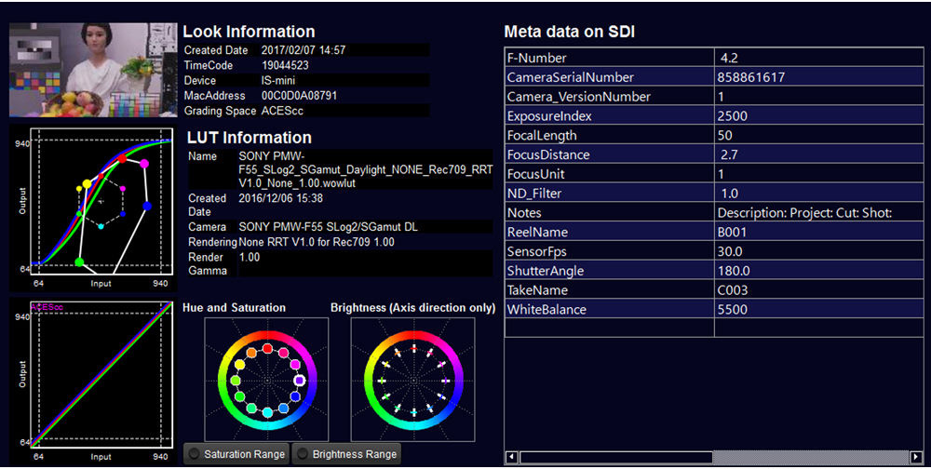The height and width of the screenshot is (469, 931).
Task: Click the ShutterAngle value 180.0
Action: click(734, 271)
